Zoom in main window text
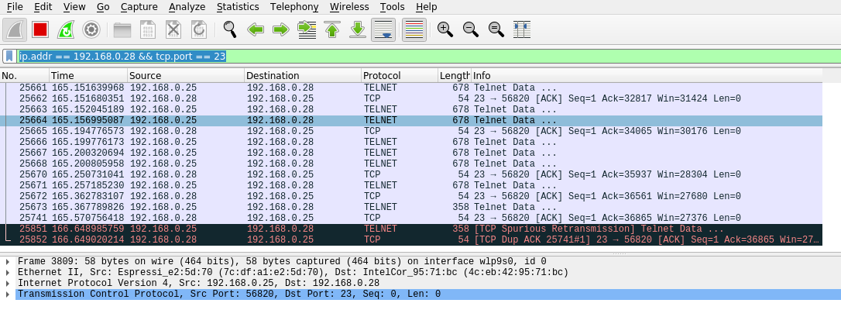This screenshot has height=310, width=841. [445, 29]
